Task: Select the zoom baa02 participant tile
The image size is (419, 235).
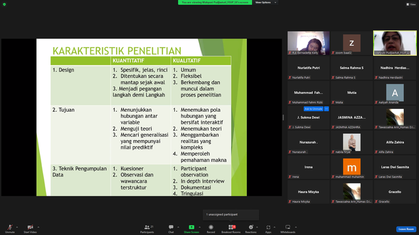Action: pyautogui.click(x=352, y=43)
